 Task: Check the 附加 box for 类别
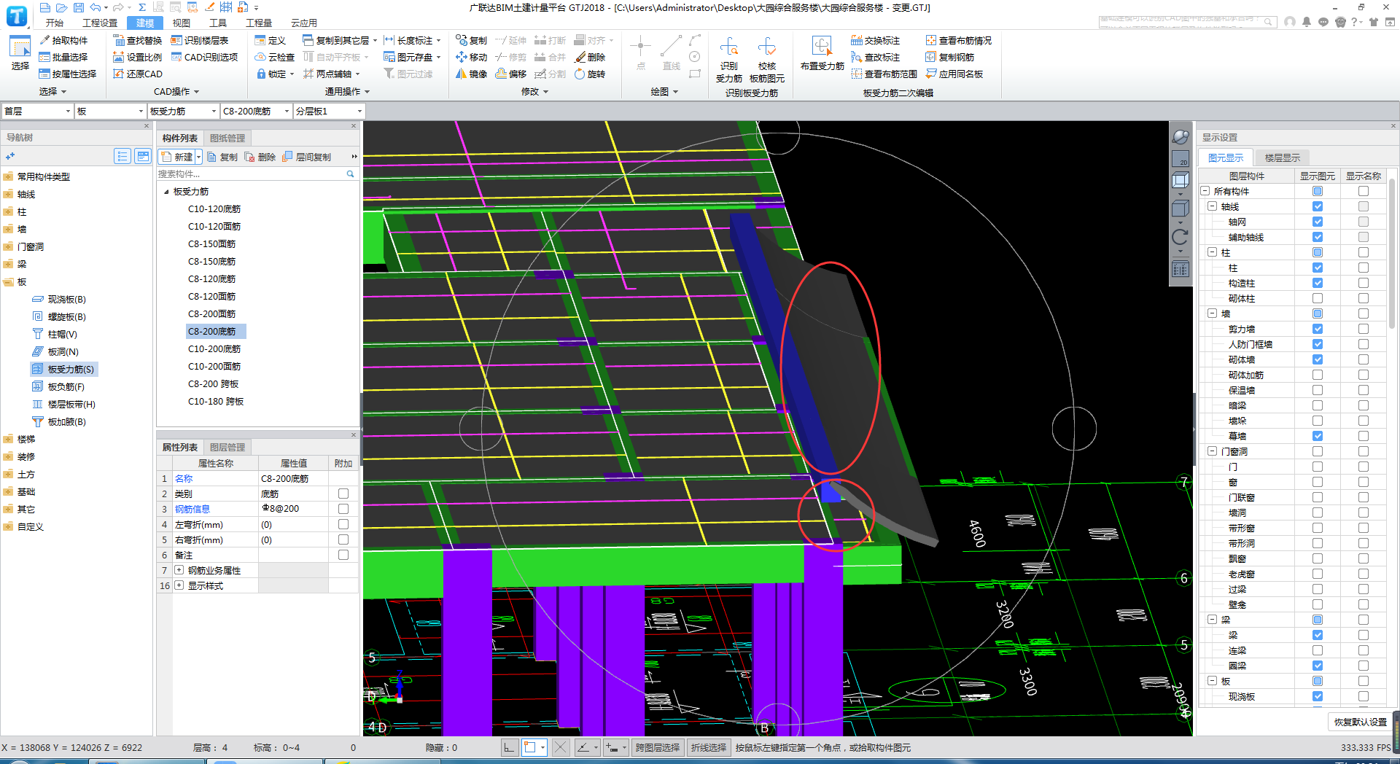(x=343, y=494)
